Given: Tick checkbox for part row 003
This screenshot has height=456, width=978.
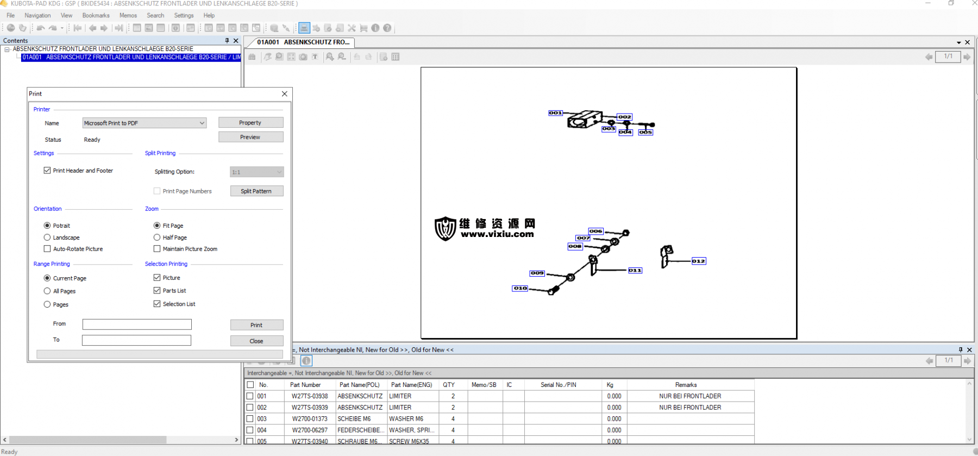Looking at the screenshot, I should click(x=250, y=418).
